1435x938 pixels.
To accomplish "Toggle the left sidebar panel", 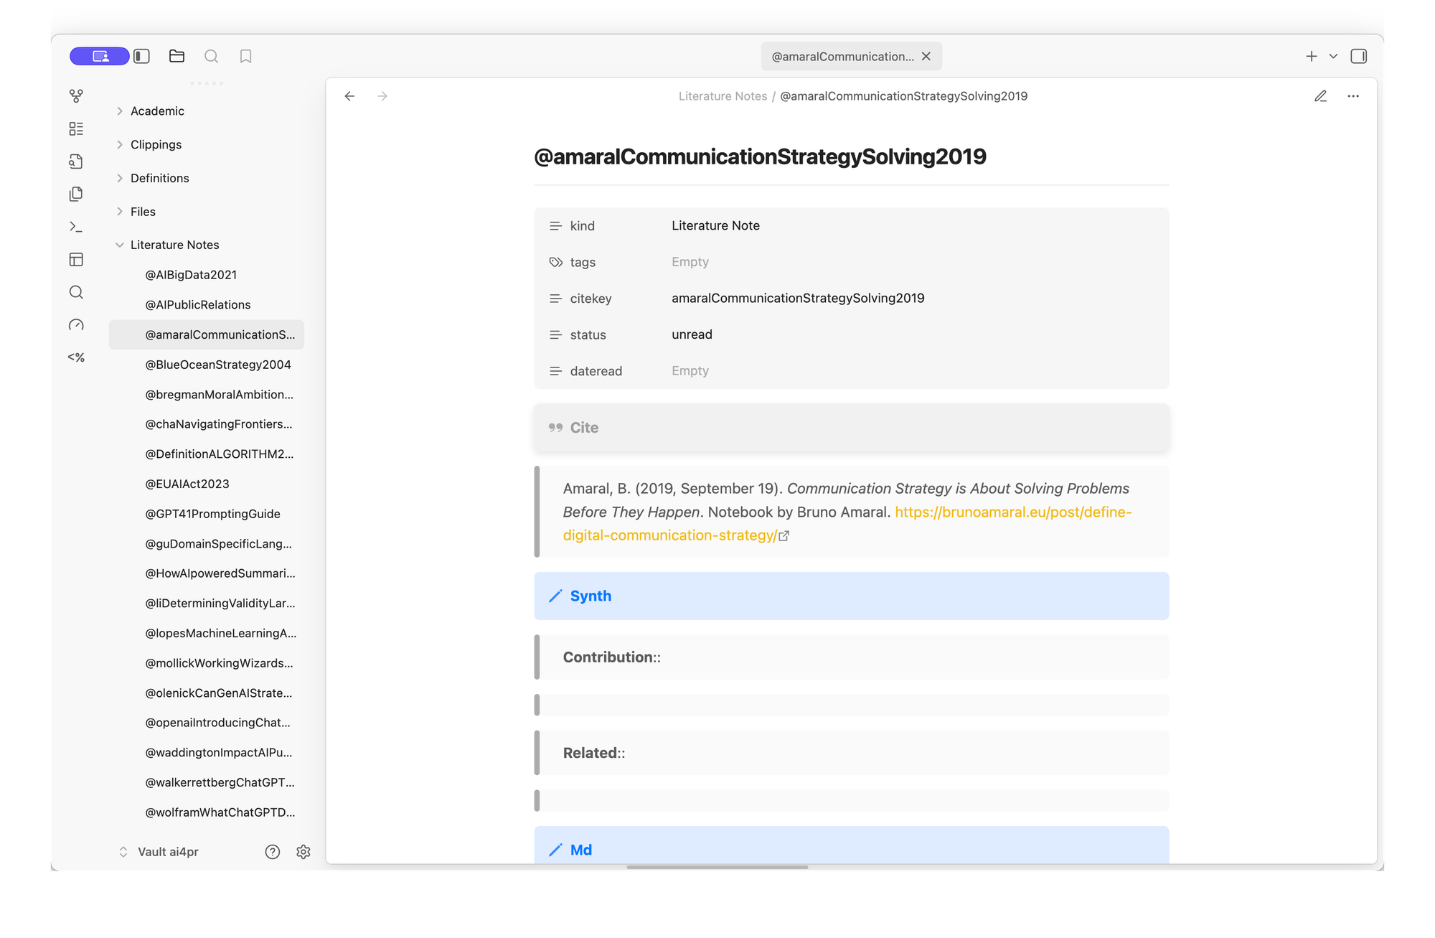I will (141, 56).
